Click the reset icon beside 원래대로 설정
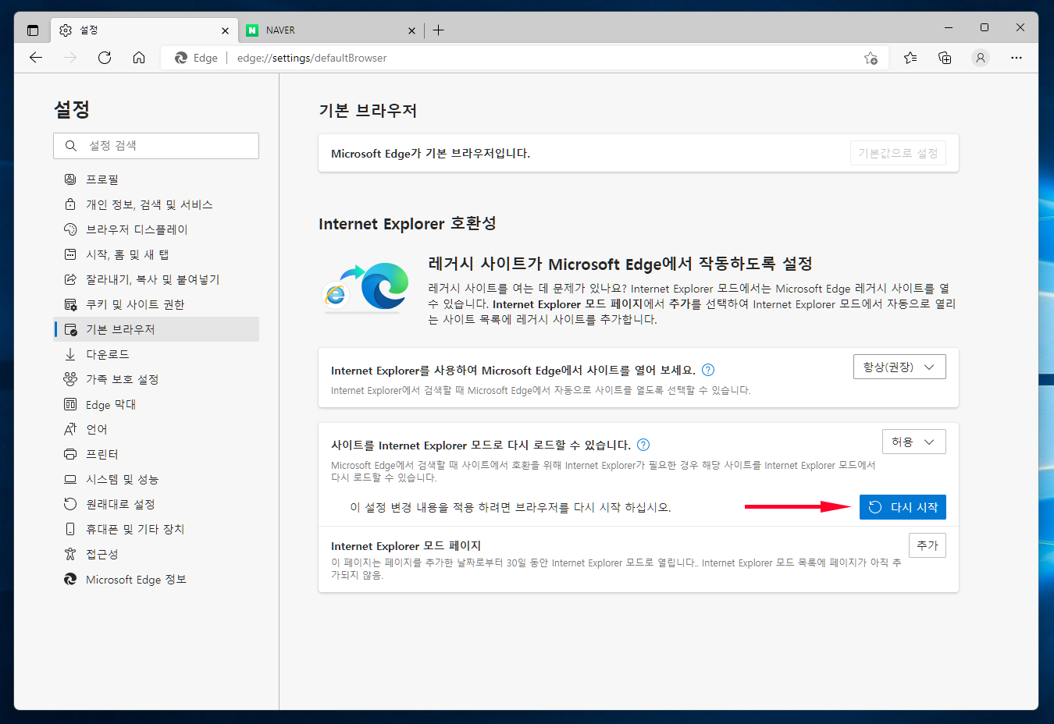1054x724 pixels. click(70, 504)
